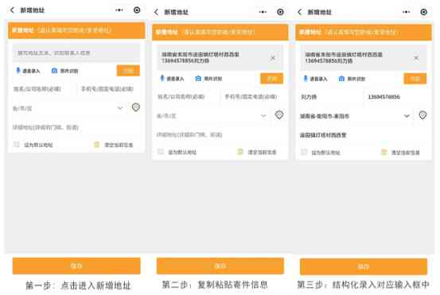Image resolution: width=440 pixels, height=295 pixels.
Task: Click 手机号/固定电话 field on step-one screen
Action: click(109, 89)
